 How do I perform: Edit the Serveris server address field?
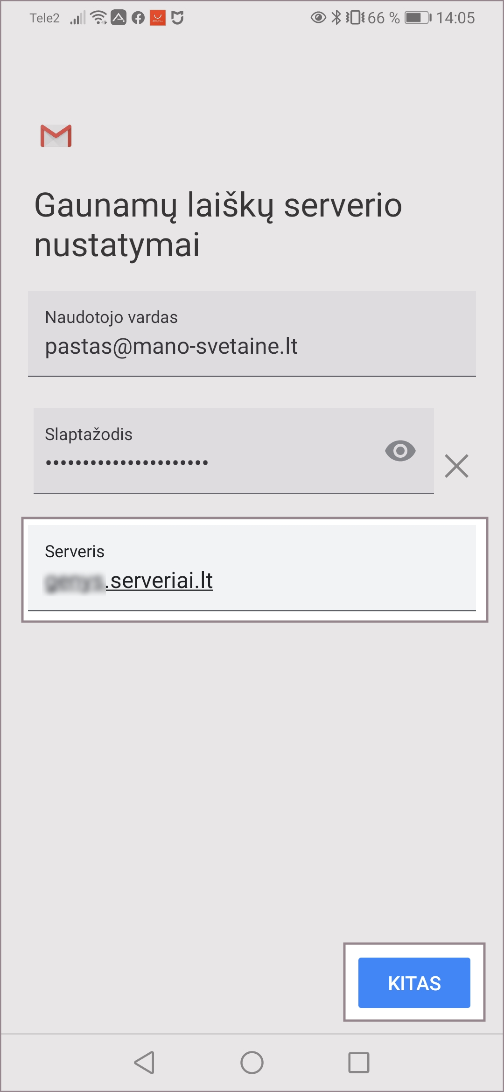pos(252,568)
